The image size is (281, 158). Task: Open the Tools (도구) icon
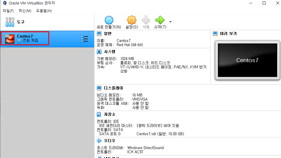10,22
